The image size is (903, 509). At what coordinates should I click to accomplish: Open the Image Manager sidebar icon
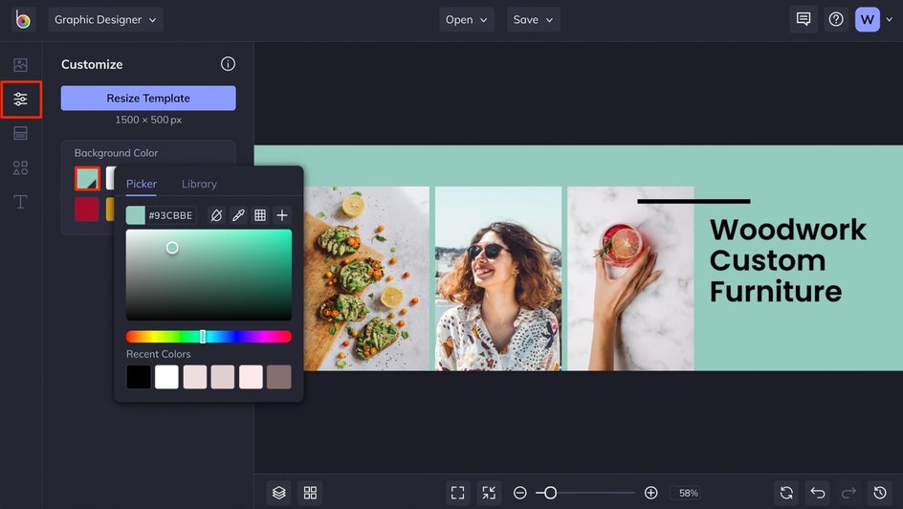coord(20,65)
